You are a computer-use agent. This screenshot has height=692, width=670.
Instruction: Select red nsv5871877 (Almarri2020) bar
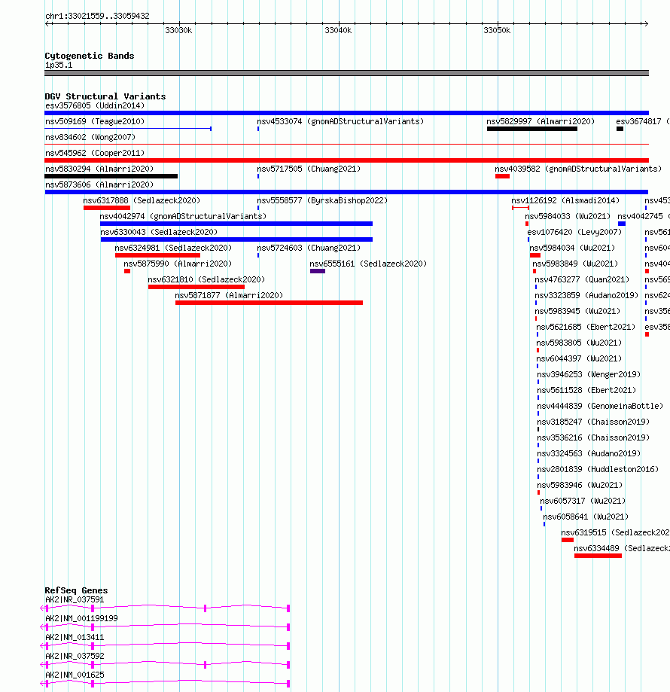269,303
